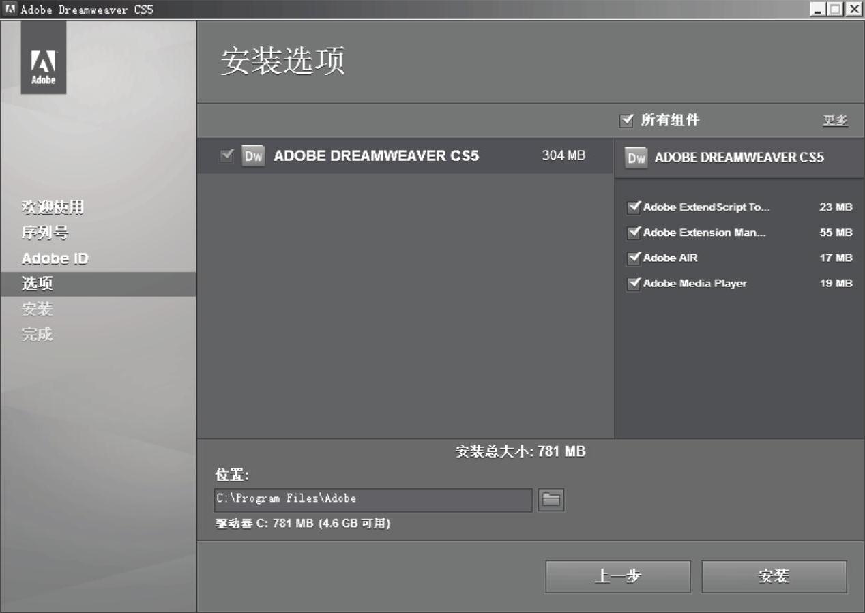
Task: Select the ADOBE DREAMWEAVER CS5 component row name
Action: [377, 156]
